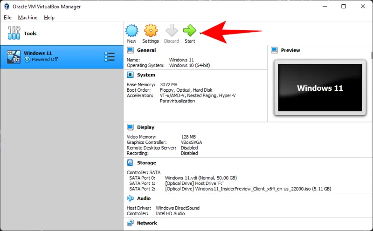Click the Windows 11 preview thumbnail
The width and height of the screenshot is (373, 231).
[x=320, y=88]
